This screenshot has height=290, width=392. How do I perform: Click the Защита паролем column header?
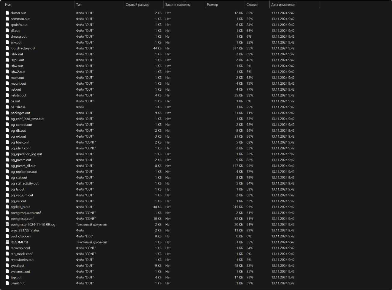(x=178, y=4)
